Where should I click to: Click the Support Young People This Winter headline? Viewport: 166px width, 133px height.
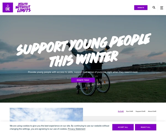coord(84,50)
